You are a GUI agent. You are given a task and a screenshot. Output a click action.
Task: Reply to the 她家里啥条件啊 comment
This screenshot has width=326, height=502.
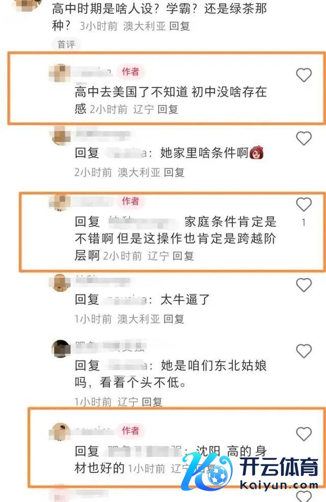[174, 172]
